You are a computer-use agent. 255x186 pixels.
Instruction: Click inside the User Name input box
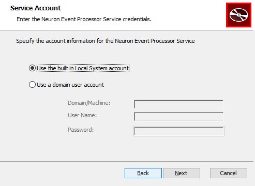(x=179, y=117)
